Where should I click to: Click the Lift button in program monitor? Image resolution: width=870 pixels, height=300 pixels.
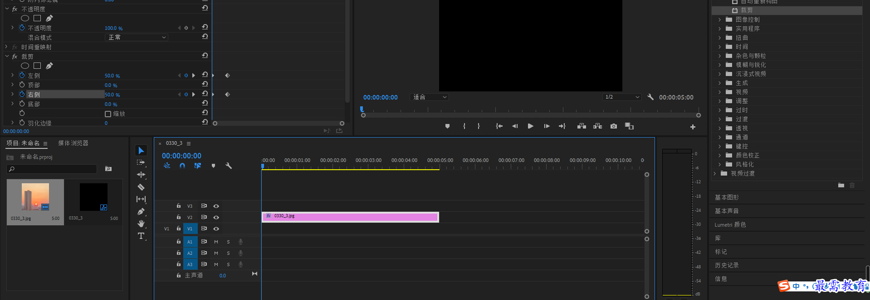click(582, 126)
